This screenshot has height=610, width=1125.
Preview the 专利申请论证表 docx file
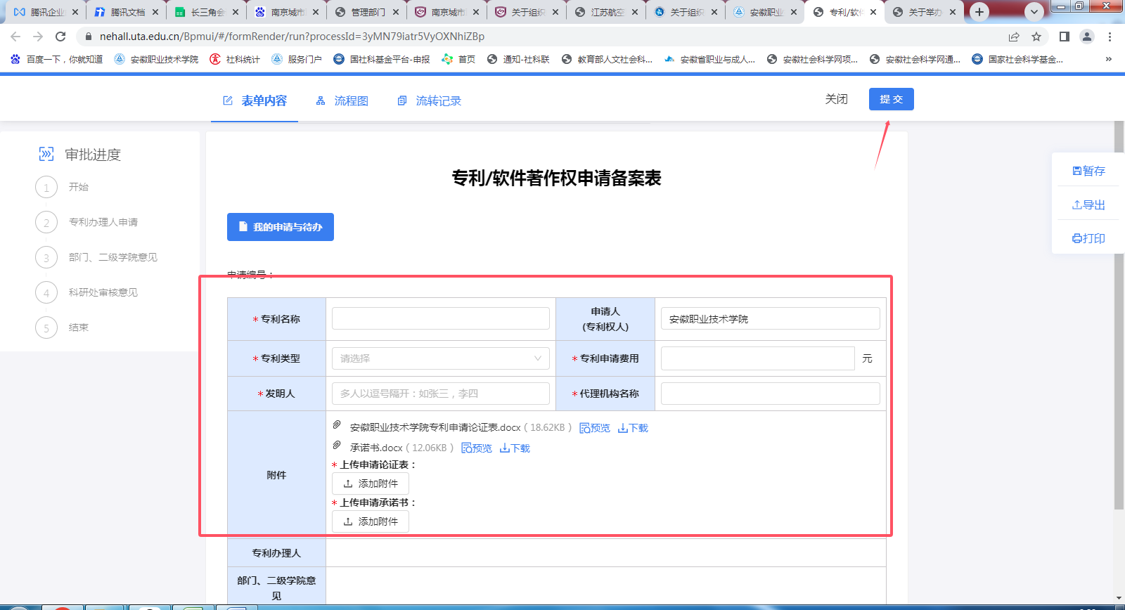coord(595,428)
